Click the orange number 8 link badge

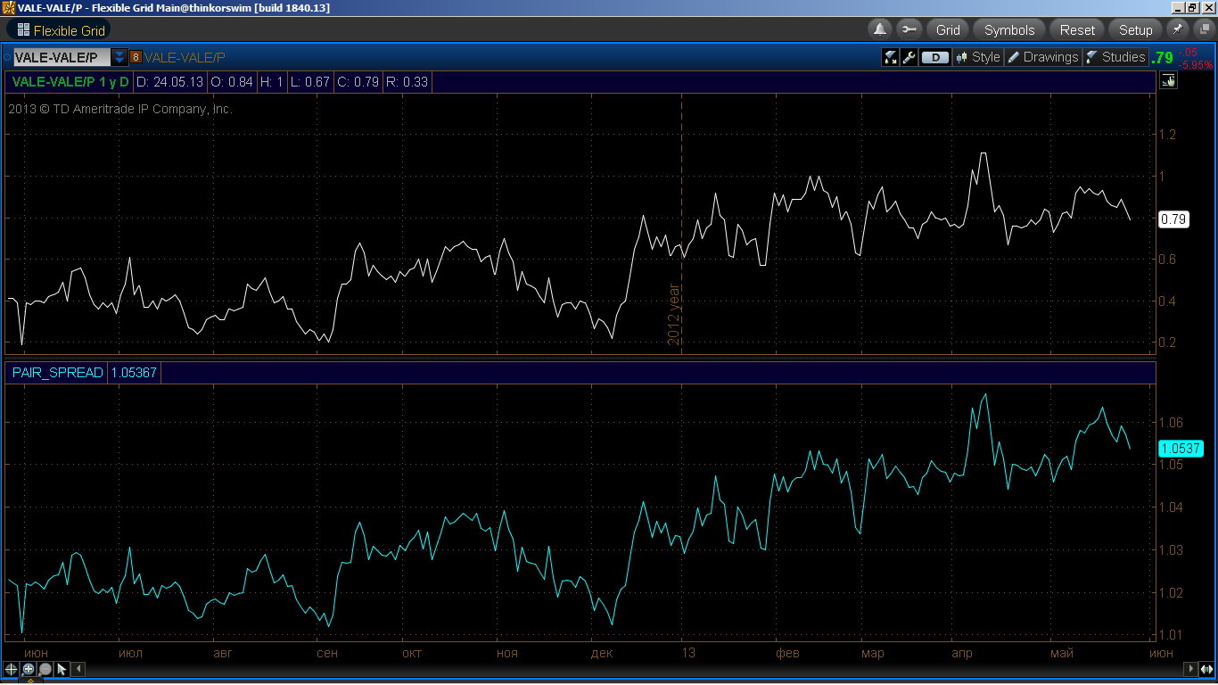click(x=136, y=57)
